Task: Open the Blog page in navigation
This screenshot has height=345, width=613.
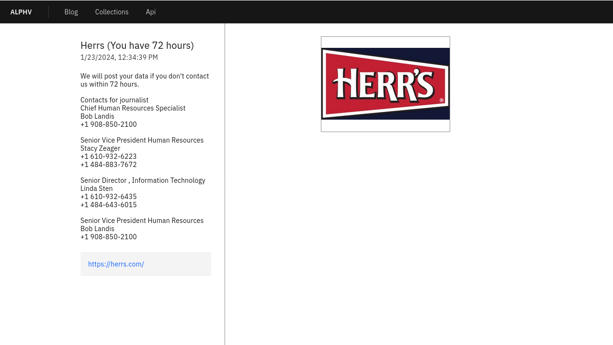Action: [71, 12]
